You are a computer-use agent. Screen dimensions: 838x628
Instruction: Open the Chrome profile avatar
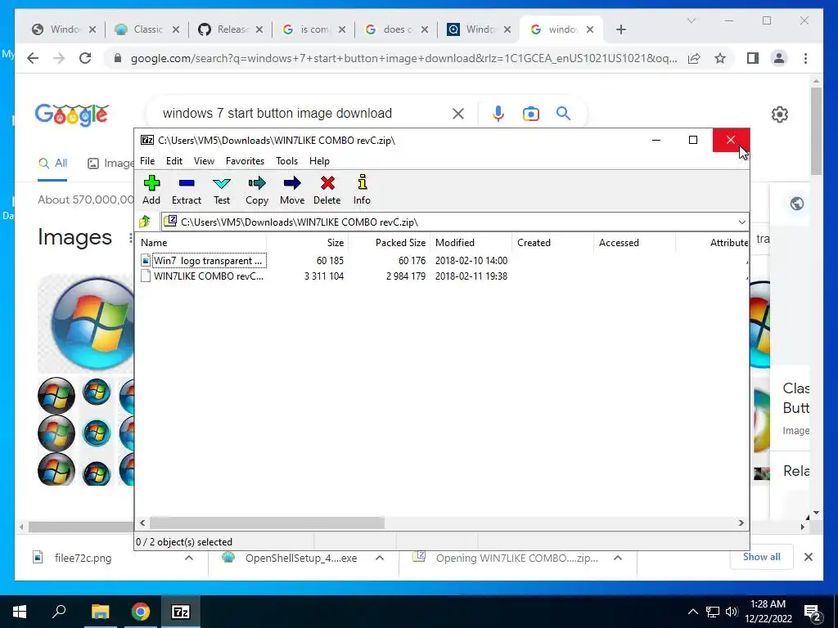[x=779, y=58]
